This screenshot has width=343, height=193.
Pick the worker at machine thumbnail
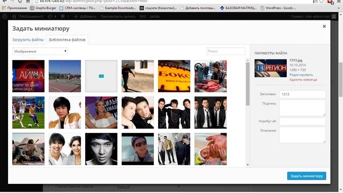click(211, 76)
